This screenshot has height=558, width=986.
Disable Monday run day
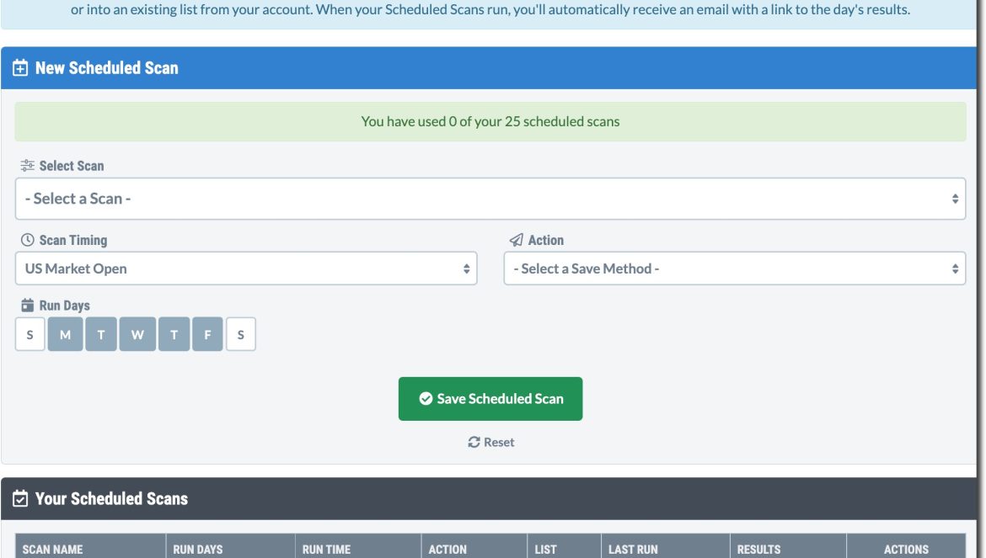pos(66,334)
